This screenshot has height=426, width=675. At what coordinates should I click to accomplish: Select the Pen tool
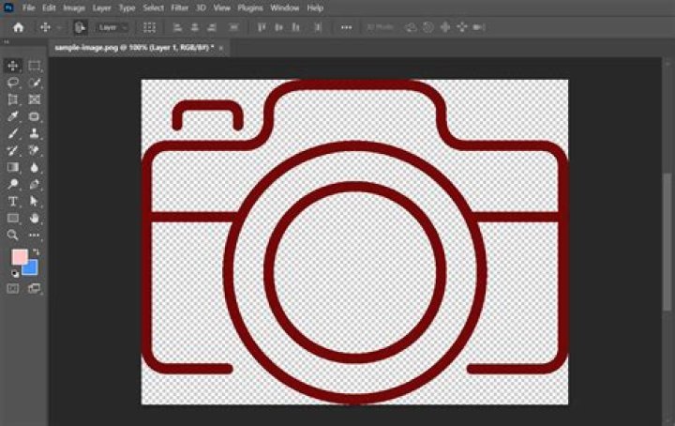34,184
